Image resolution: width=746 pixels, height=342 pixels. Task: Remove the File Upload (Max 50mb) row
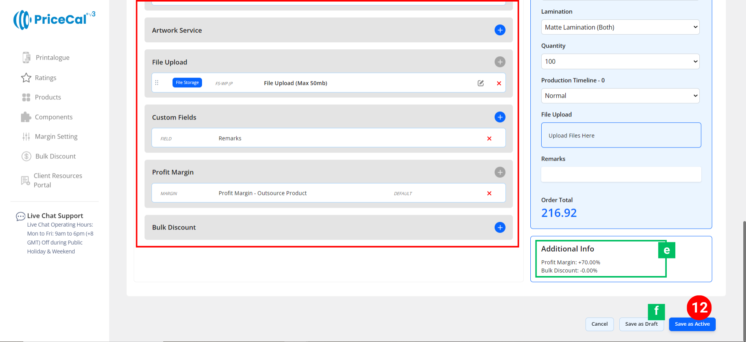click(x=499, y=83)
